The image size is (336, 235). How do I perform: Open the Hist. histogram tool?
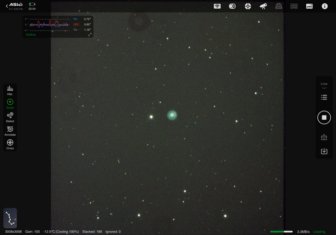click(10, 90)
